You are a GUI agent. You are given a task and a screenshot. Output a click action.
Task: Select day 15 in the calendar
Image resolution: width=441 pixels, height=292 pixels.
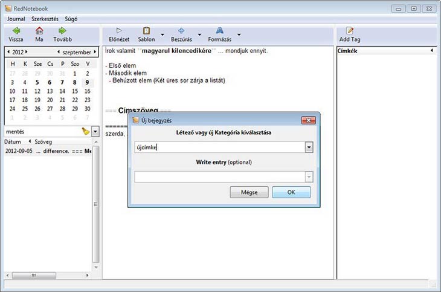coord(75,91)
